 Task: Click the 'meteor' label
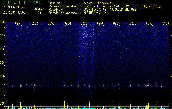click(x=39, y=8)
